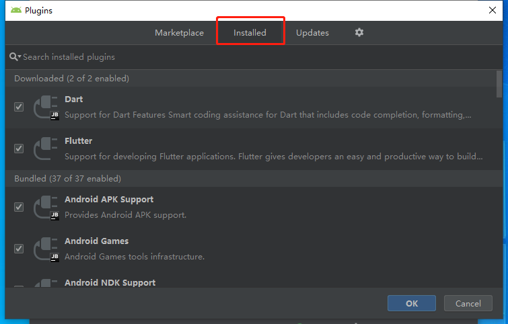This screenshot has height=324, width=508.
Task: Open the Updates tab
Action: point(312,33)
